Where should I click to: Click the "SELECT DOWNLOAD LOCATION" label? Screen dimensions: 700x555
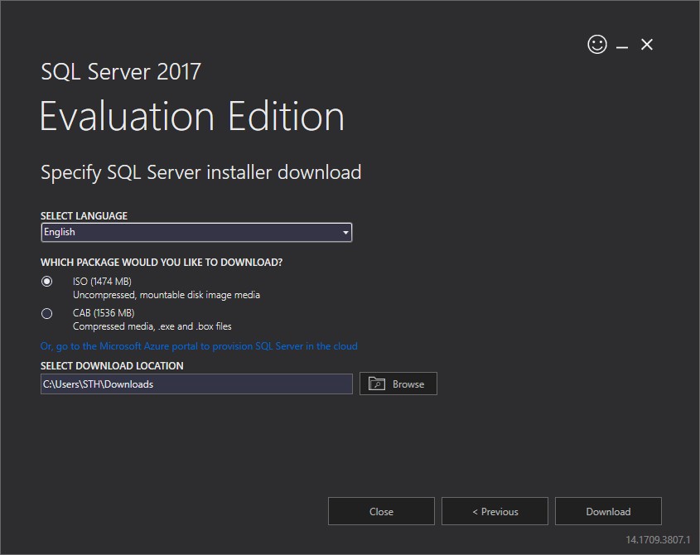coord(112,365)
